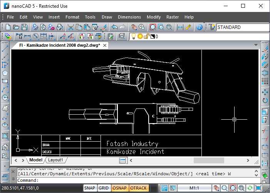Open the STANDARD text style dropdown
This screenshot has width=270, height=193.
coord(243,27)
